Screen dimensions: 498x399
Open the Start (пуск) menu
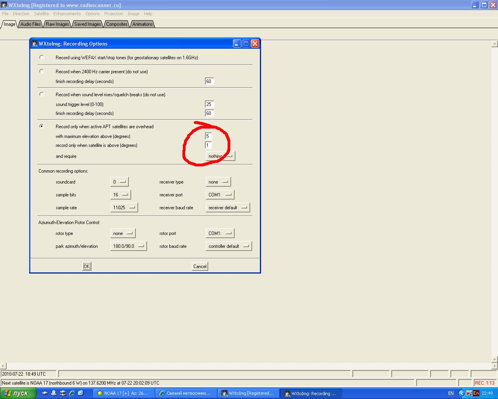[18, 393]
